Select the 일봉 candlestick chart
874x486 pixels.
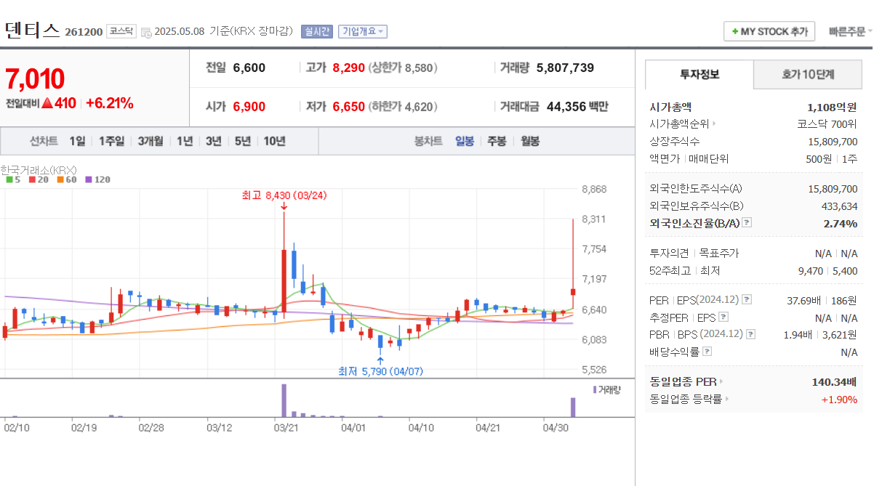465,141
